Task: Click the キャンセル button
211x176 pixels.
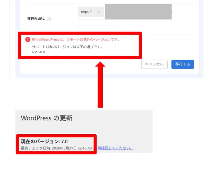Action: [154, 64]
